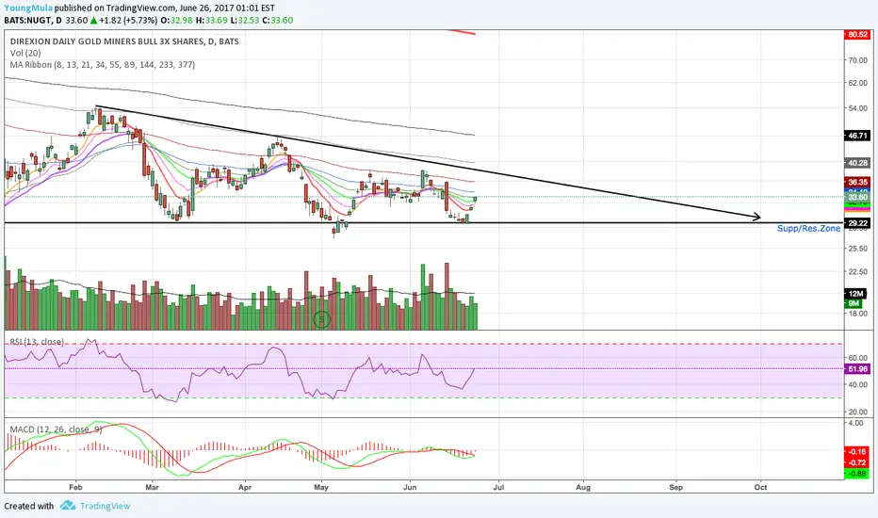
Task: Click the black 46.71 price label
Action: pos(857,136)
